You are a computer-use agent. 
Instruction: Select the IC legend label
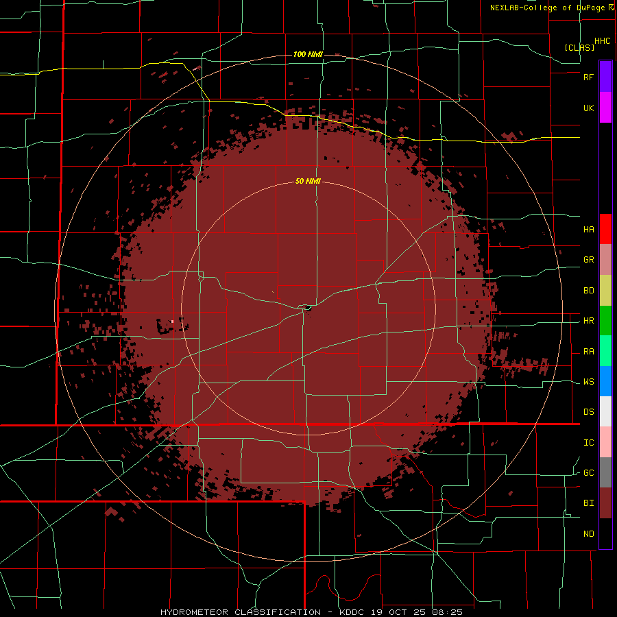[x=588, y=443]
